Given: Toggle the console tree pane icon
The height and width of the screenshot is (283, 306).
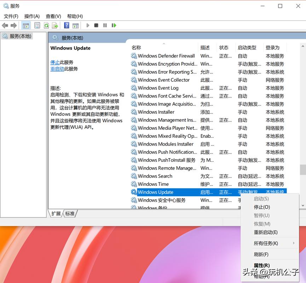Looking at the screenshot, I should [x=26, y=25].
